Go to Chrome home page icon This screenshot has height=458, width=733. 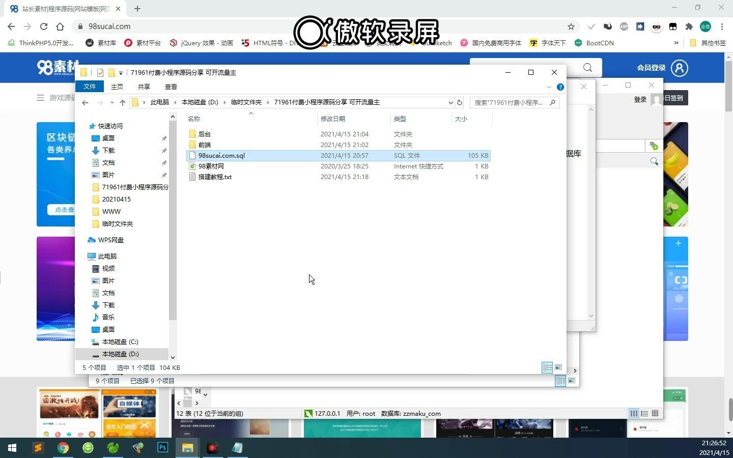[x=60, y=26]
